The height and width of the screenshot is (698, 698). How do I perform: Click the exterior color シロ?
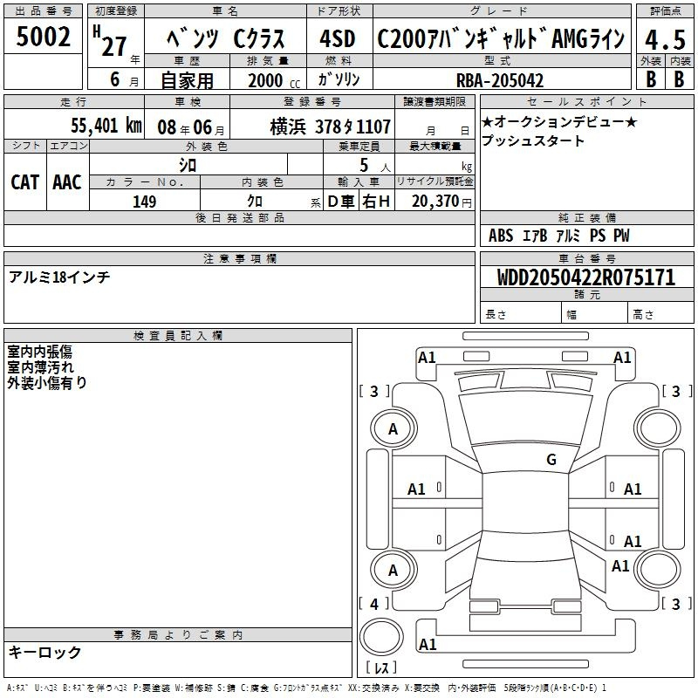tap(188, 165)
